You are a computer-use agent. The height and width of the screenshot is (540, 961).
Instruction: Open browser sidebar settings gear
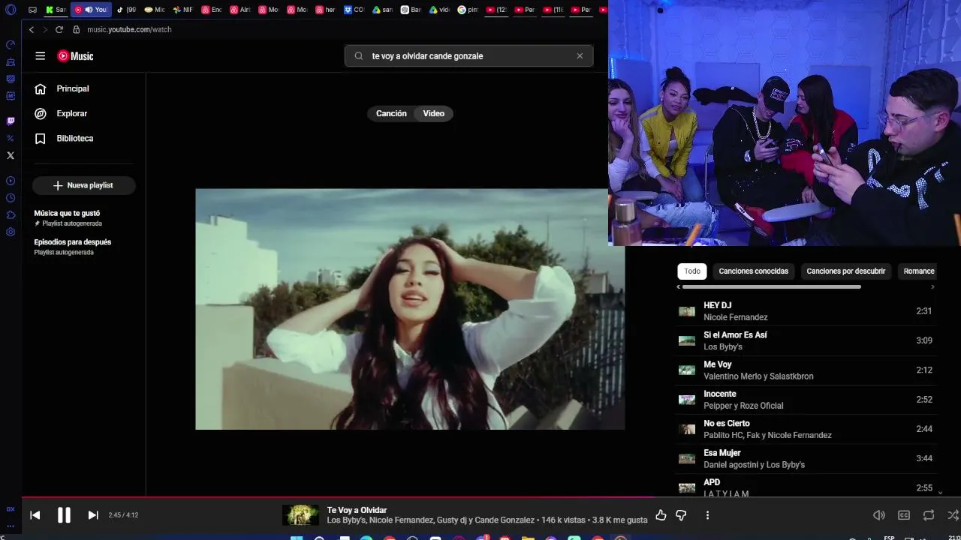(x=11, y=232)
